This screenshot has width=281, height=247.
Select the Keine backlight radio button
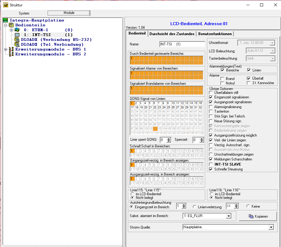click(x=248, y=206)
